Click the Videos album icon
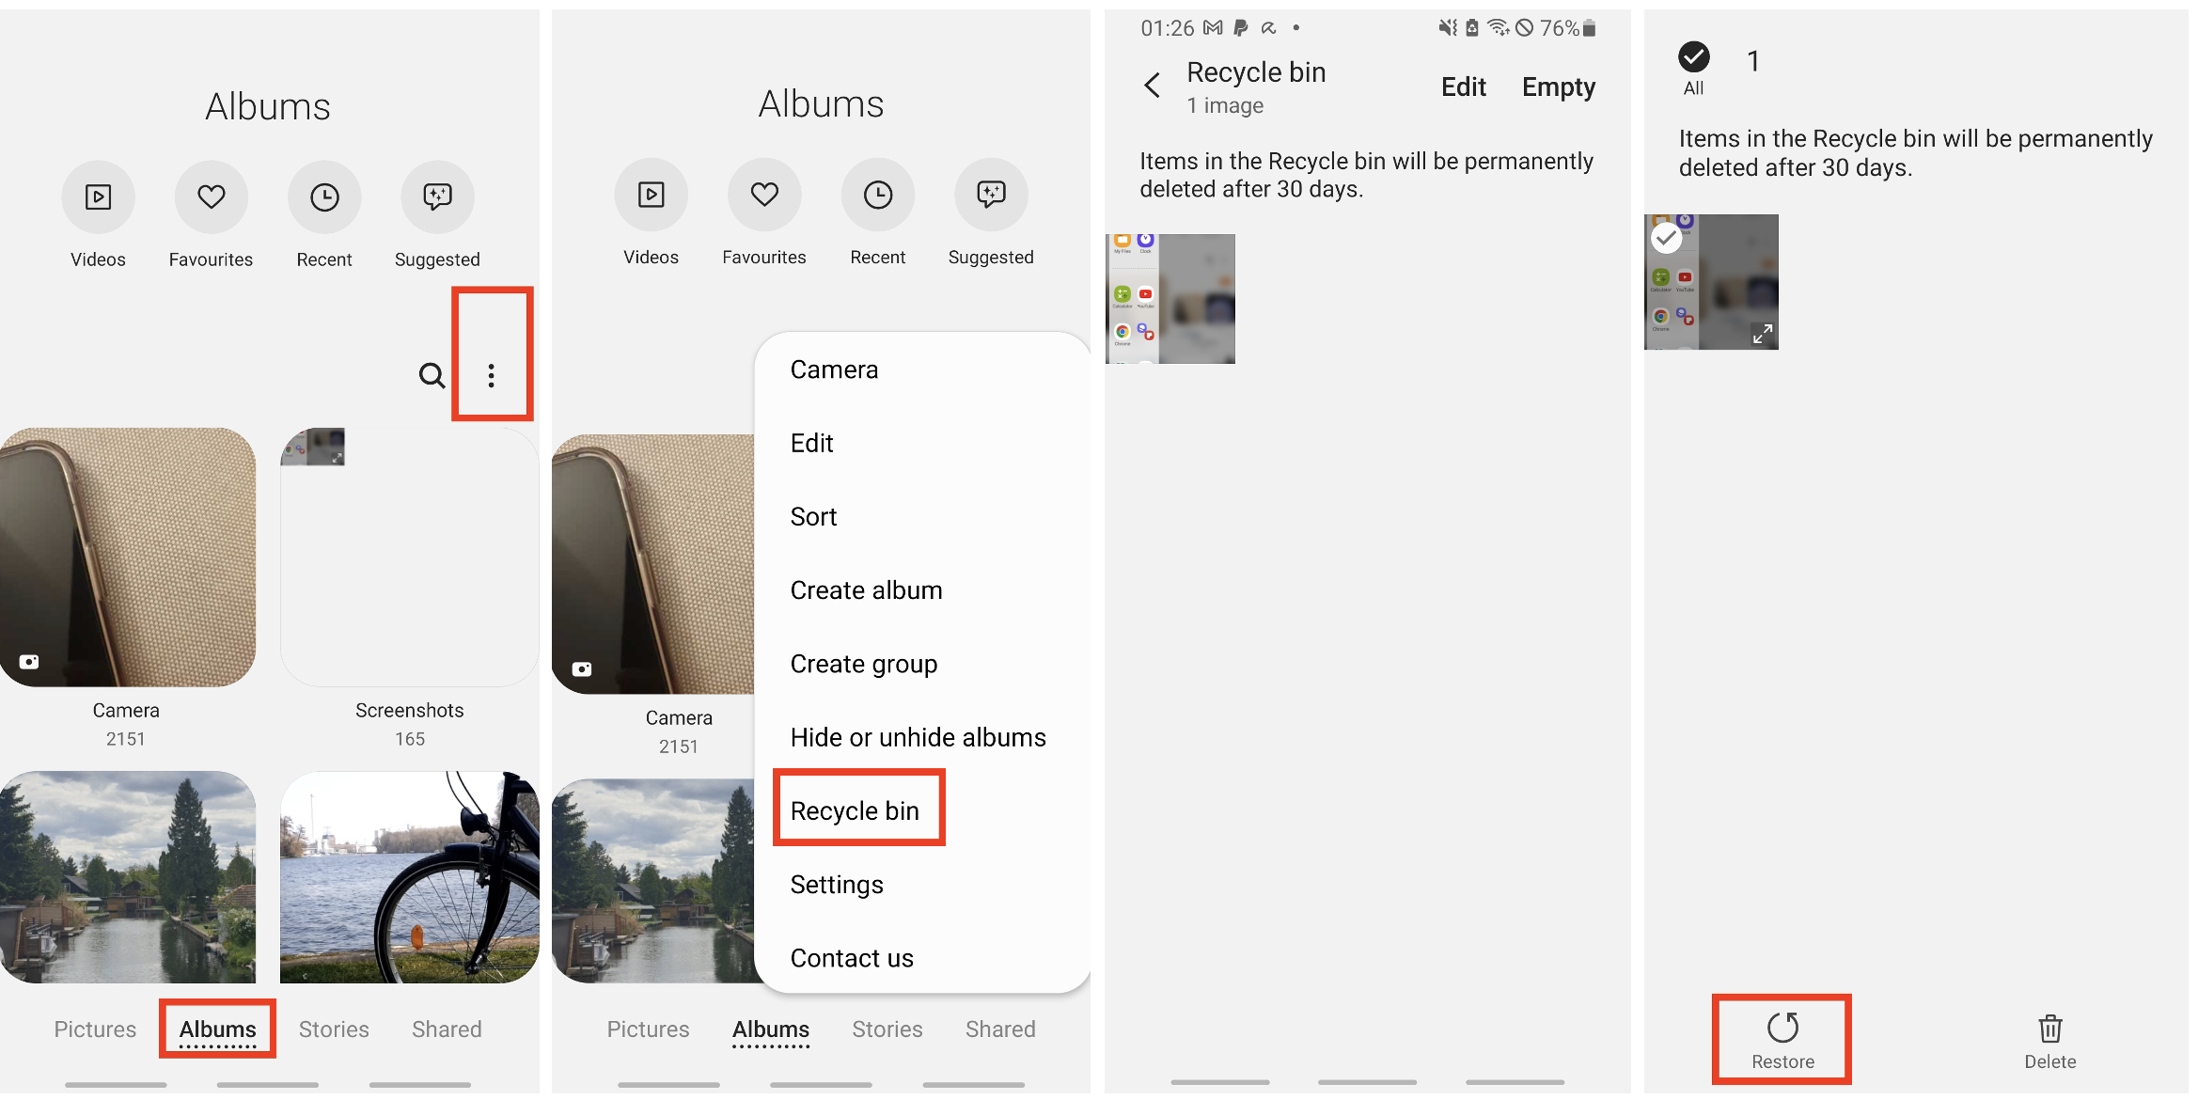 click(98, 195)
